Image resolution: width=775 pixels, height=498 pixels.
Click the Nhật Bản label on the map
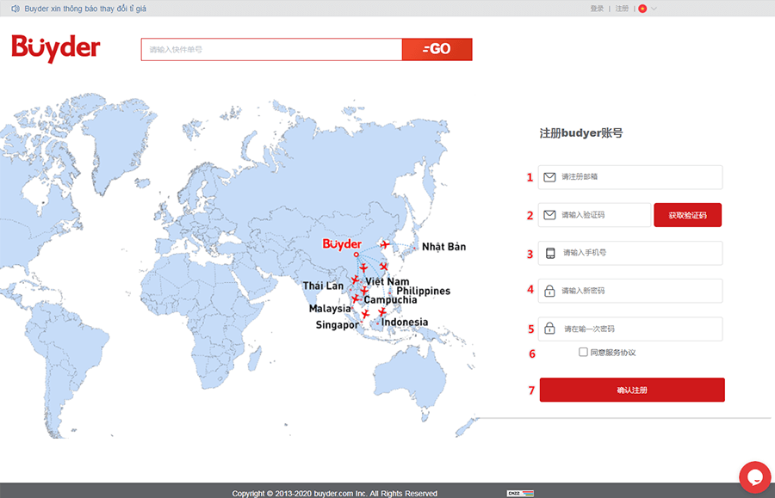[x=443, y=246]
